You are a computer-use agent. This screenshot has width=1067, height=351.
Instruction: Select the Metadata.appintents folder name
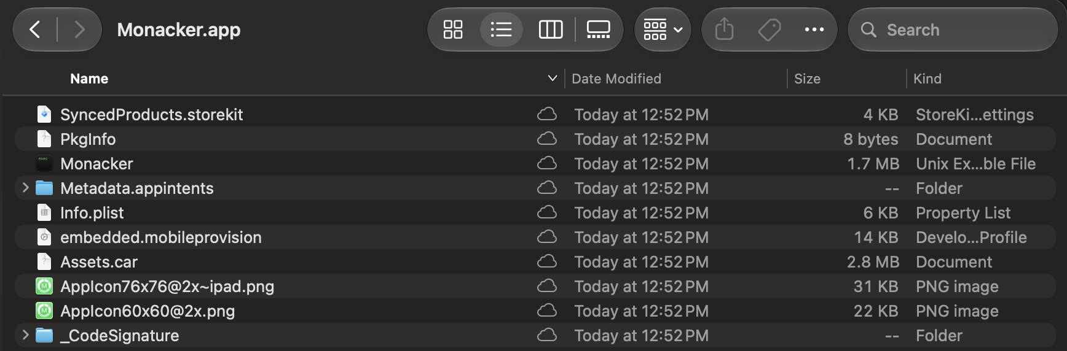[x=137, y=188]
